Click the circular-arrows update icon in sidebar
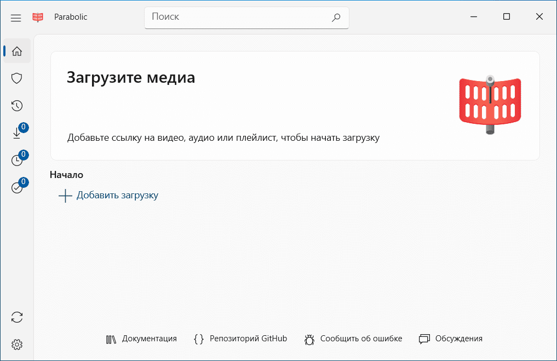The height and width of the screenshot is (361, 557). point(17,317)
